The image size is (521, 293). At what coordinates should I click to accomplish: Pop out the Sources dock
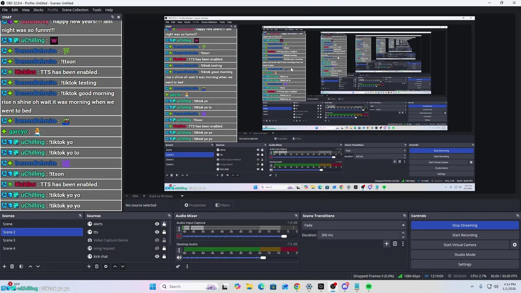pyautogui.click(x=169, y=216)
